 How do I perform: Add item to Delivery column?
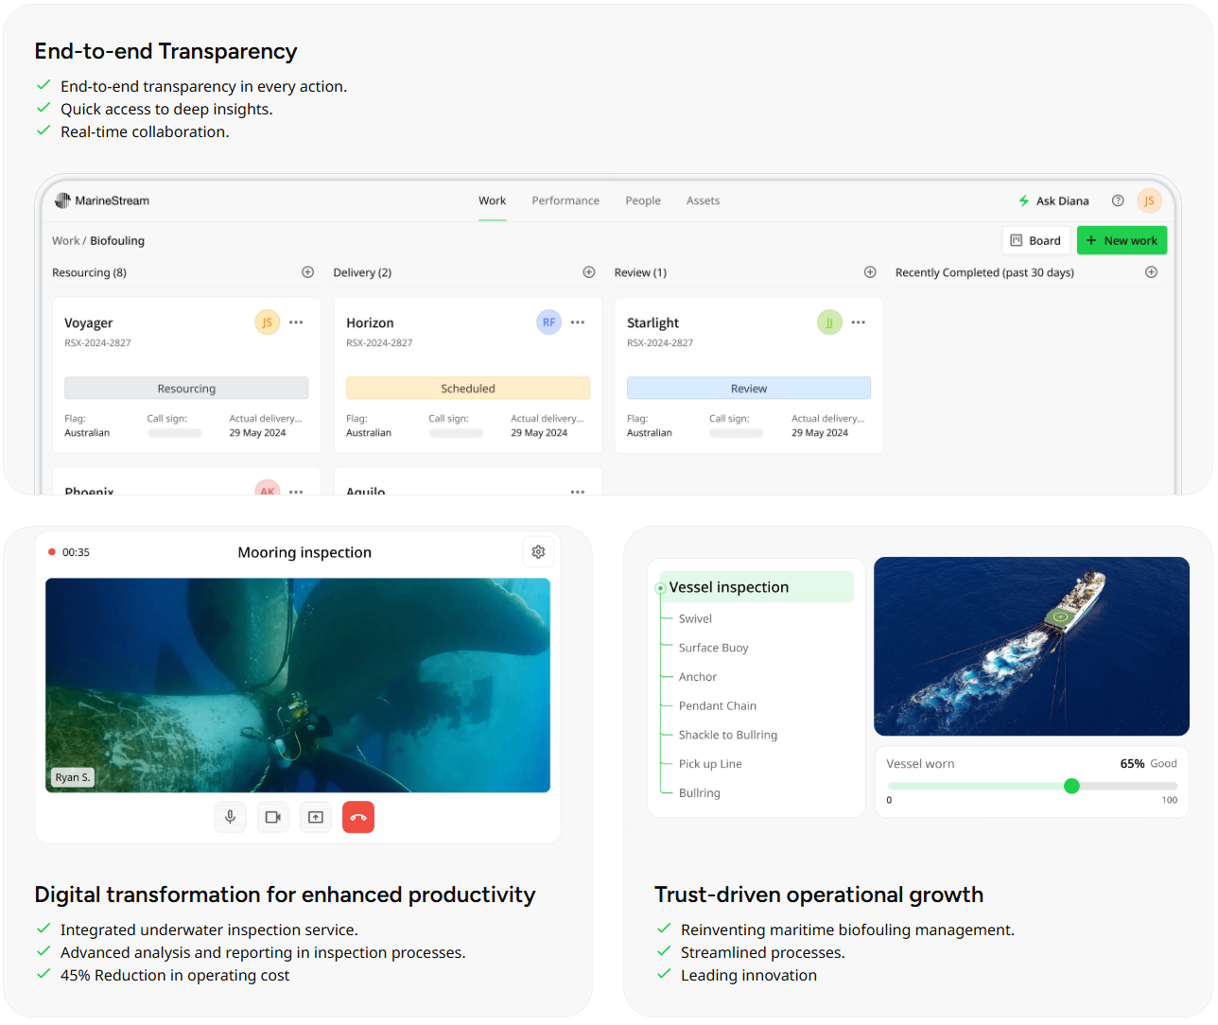pyautogui.click(x=589, y=272)
